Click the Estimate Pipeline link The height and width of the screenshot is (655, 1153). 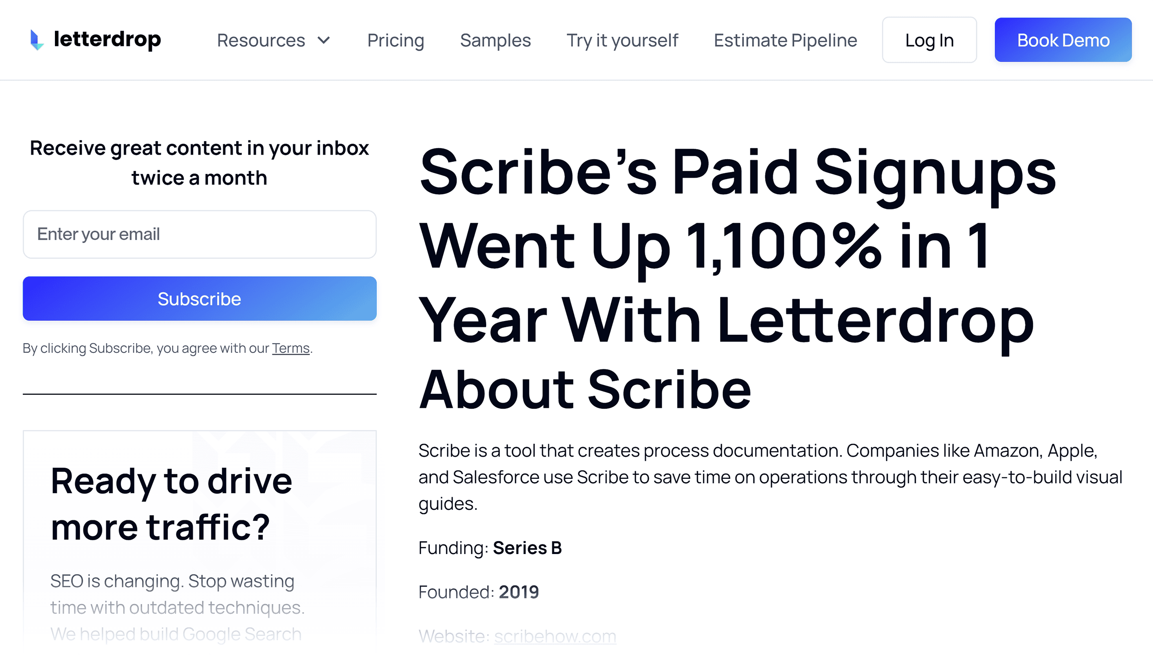785,40
